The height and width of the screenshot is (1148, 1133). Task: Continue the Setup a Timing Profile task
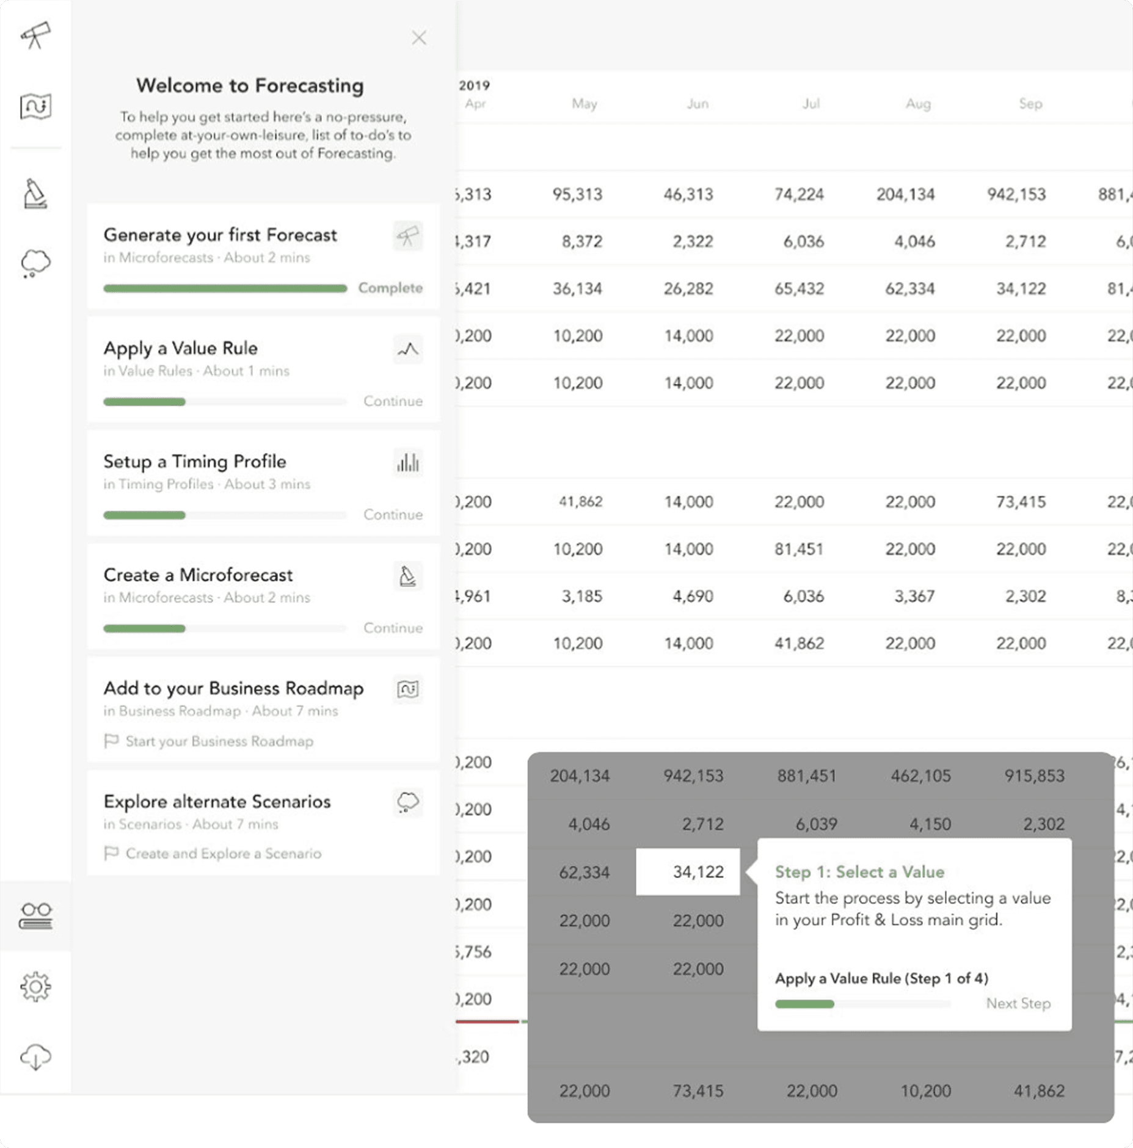tap(393, 515)
